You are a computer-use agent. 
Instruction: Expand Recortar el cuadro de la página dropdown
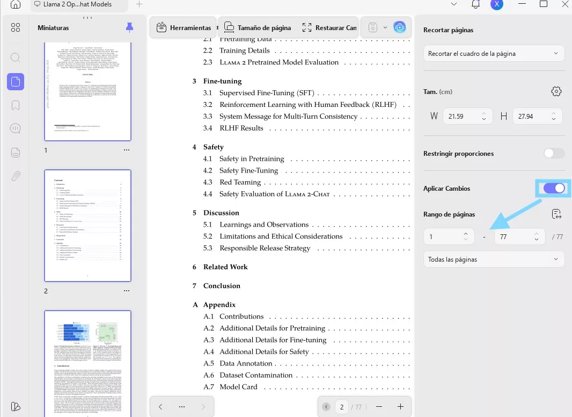coord(494,53)
